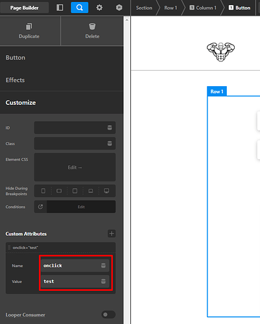The height and width of the screenshot is (324, 260).
Task: Select Section in the breadcrumb
Action: tap(144, 8)
